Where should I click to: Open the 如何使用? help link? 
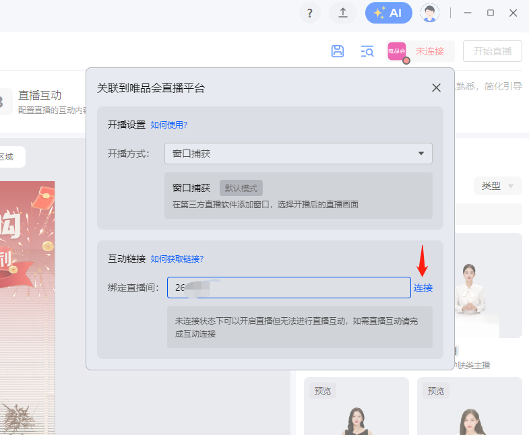pos(168,125)
